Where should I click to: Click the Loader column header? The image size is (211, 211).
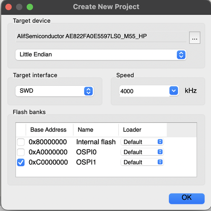[x=143, y=130]
